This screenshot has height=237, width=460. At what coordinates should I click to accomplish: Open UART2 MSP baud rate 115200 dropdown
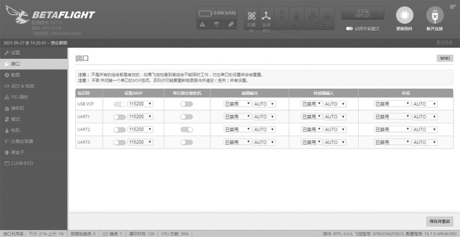[x=140, y=129]
